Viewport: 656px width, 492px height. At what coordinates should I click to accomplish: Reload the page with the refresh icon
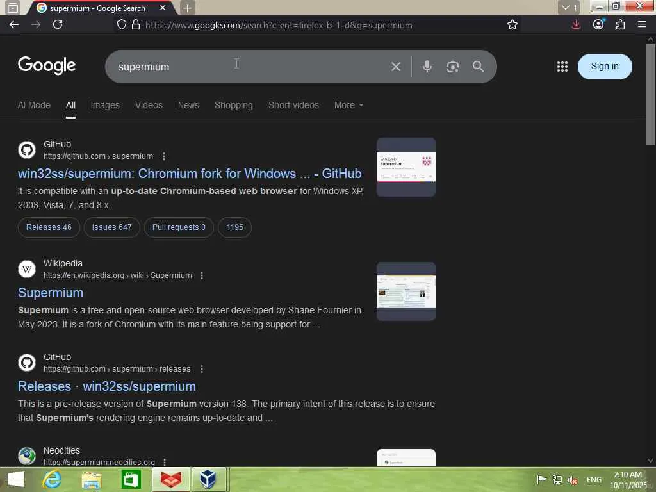(x=58, y=25)
